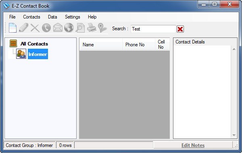242x153 pixels.
Task: Click the Contact Details scroll down arrow
Action: 234,135
